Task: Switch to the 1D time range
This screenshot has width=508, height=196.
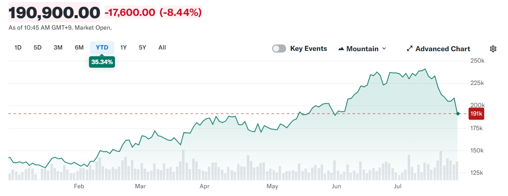Action: click(x=18, y=47)
